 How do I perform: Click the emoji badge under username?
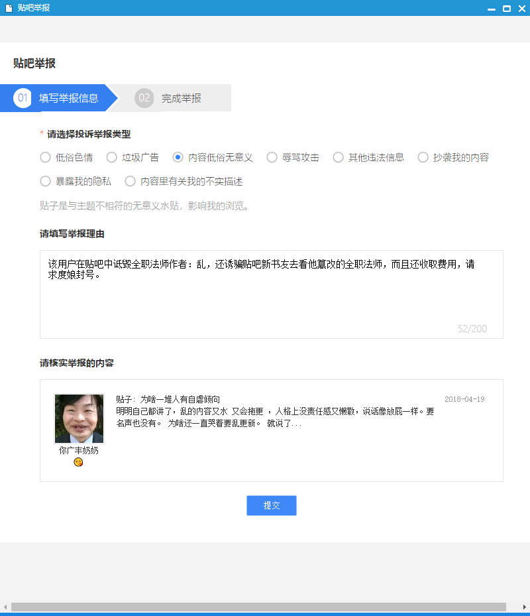79,462
